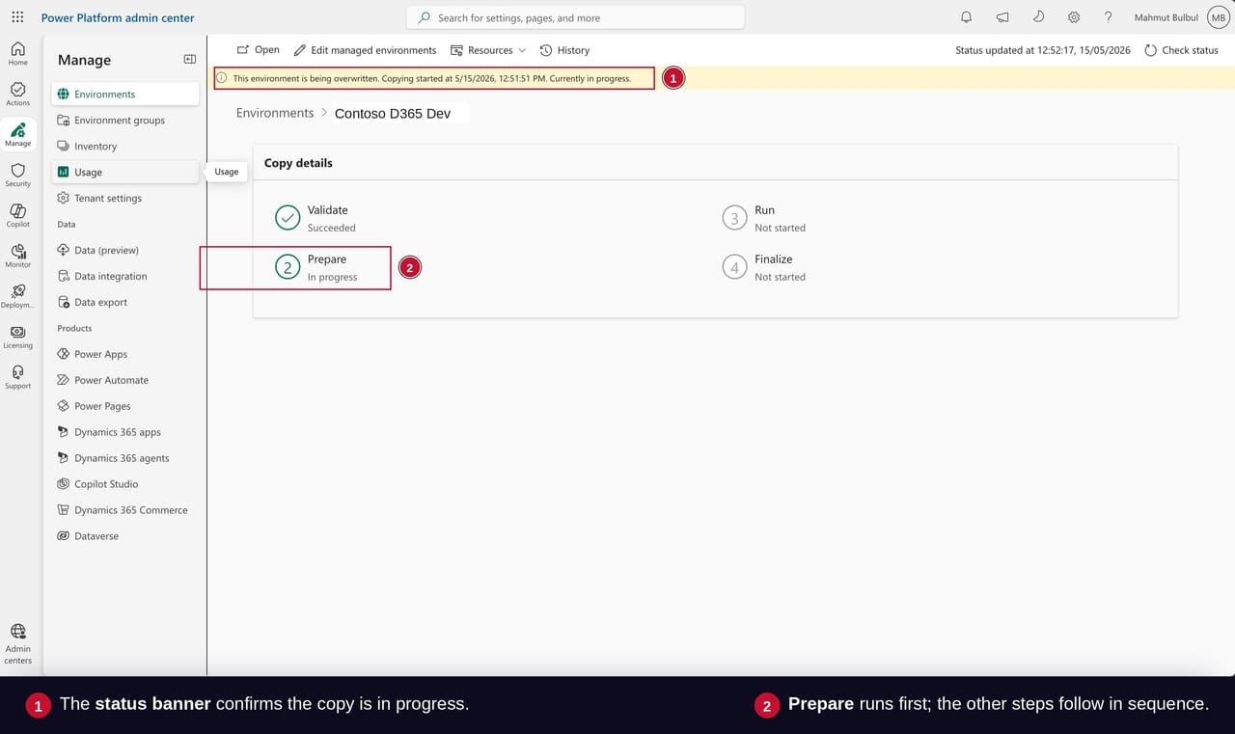
Task: Open Deployment in the left rail
Action: (17, 297)
